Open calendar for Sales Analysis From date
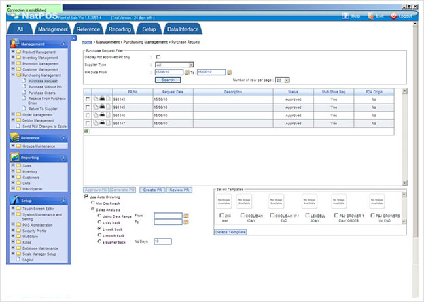Image resolution: width=424 pixels, height=302 pixels. click(186, 216)
